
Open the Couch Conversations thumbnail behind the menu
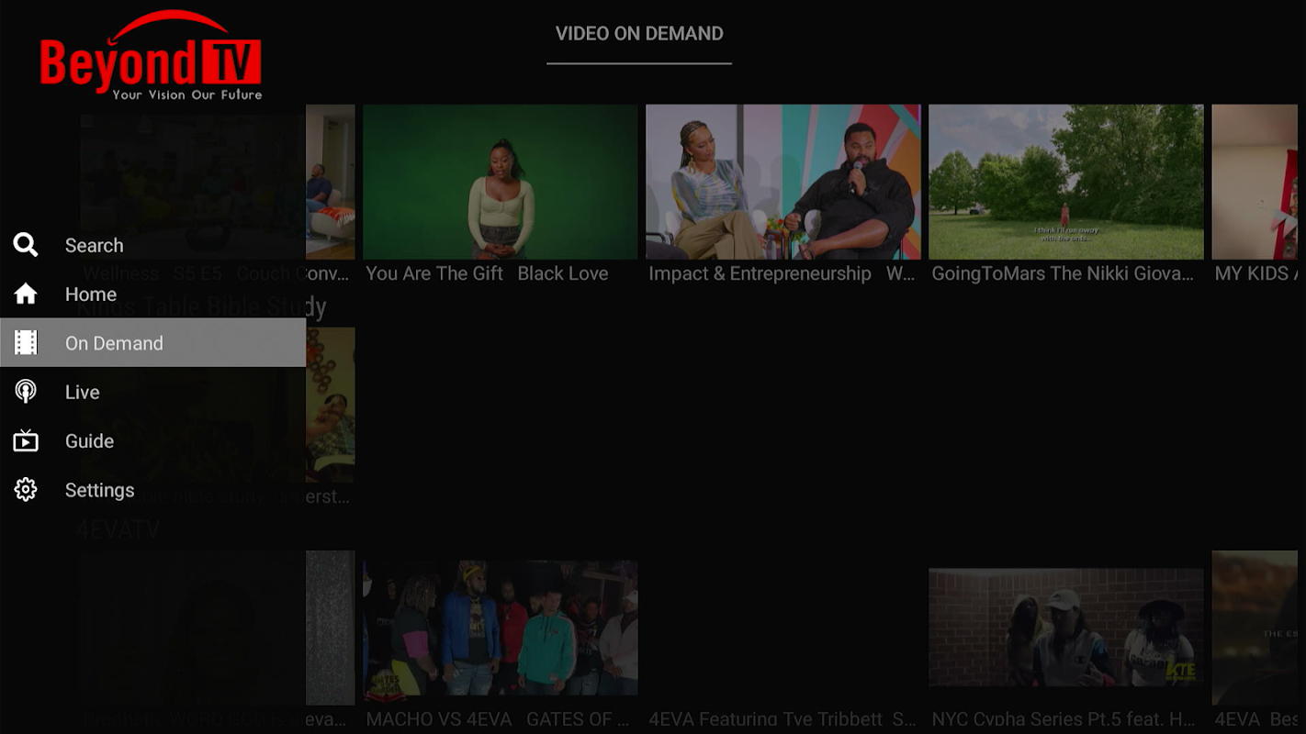click(218, 182)
